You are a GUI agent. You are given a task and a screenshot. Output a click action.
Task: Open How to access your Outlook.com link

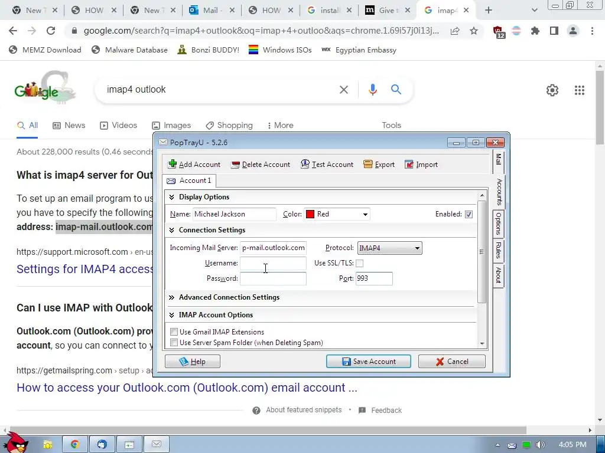coord(187,388)
